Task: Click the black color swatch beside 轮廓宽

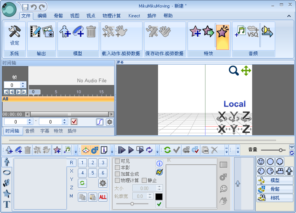Action: [x=159, y=196]
